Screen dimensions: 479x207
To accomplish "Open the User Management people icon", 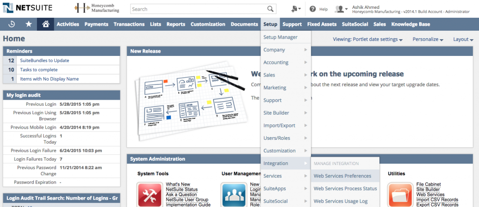I will pos(234,195).
